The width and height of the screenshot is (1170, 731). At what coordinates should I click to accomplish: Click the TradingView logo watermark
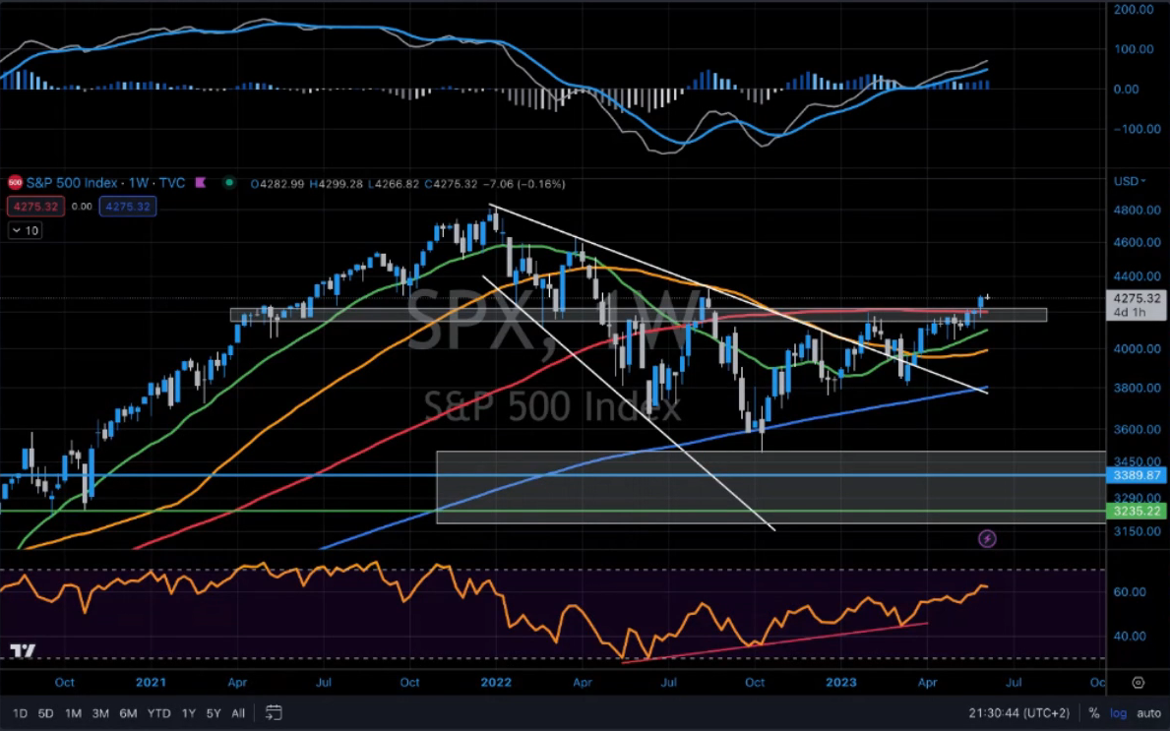point(21,651)
